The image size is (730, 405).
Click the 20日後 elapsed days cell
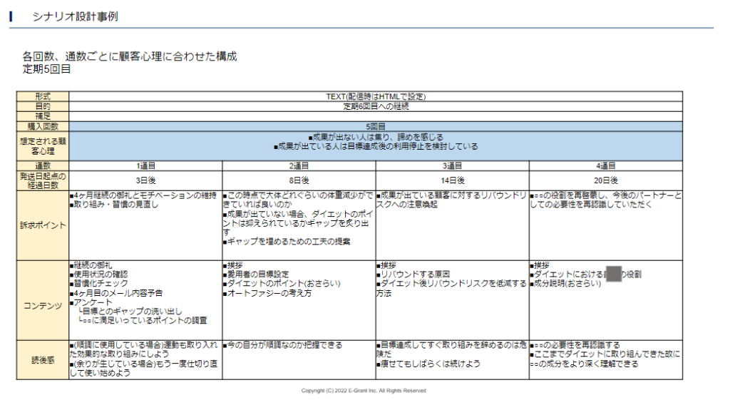pos(605,180)
